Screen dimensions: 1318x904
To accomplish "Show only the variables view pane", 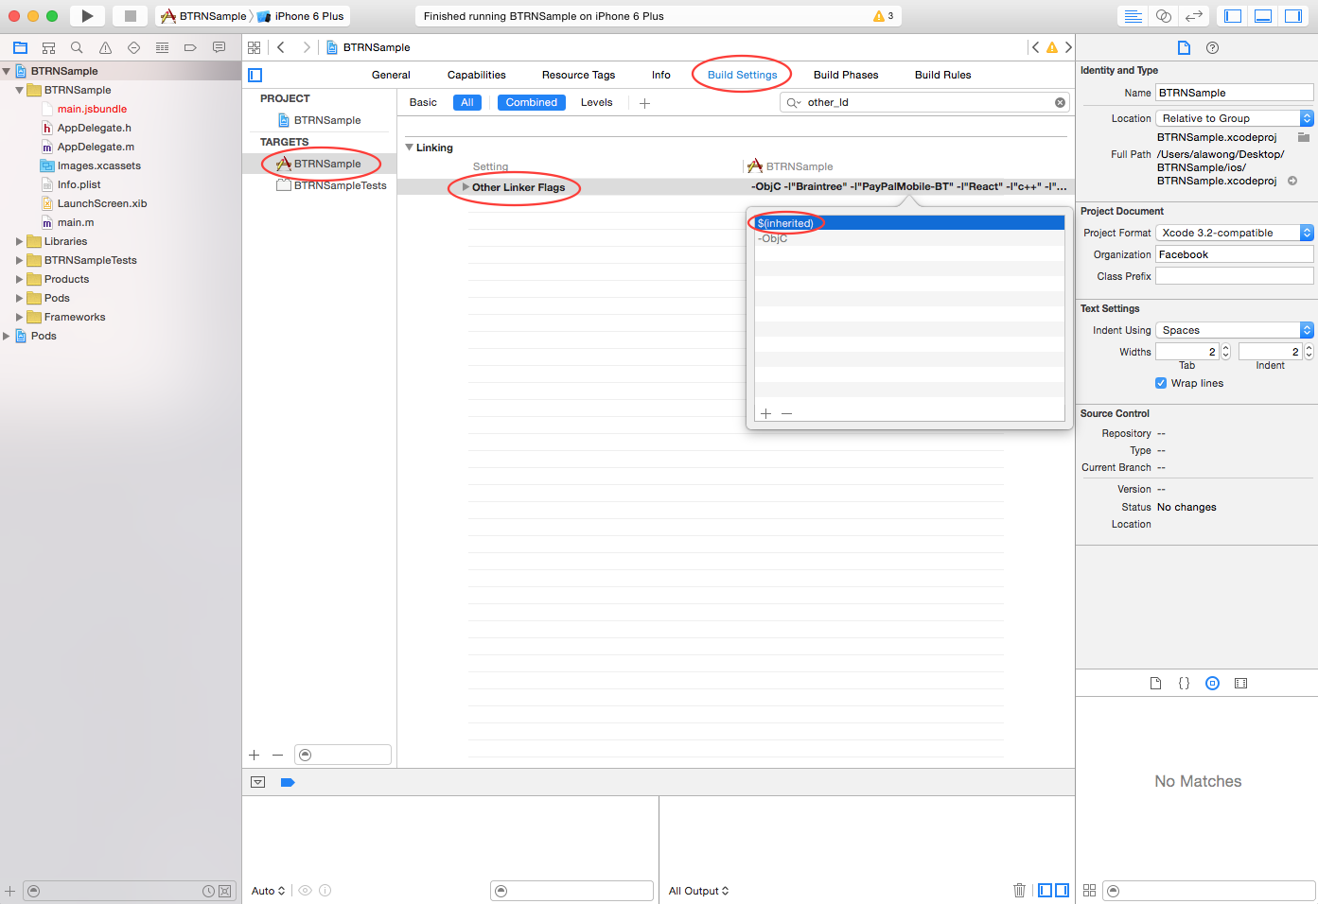I will click(x=1045, y=890).
